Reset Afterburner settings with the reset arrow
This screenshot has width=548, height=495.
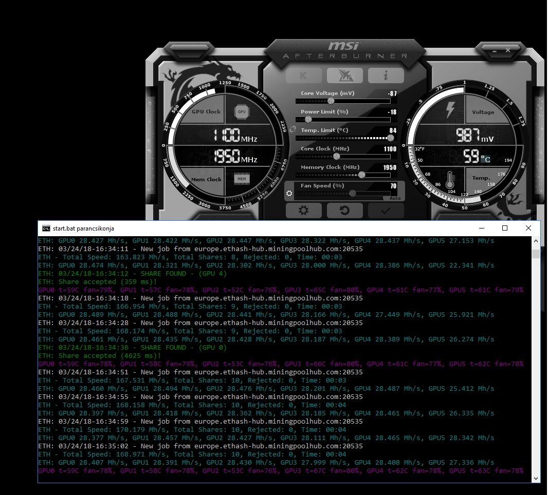344,211
